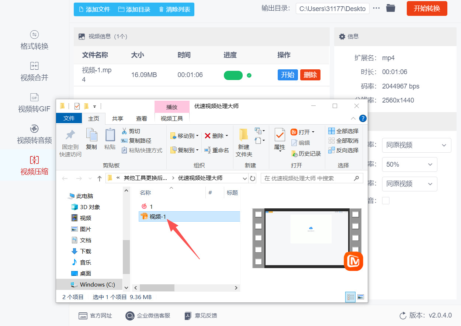Open output folder via folder icon
This screenshot has height=326, width=461.
point(391,8)
